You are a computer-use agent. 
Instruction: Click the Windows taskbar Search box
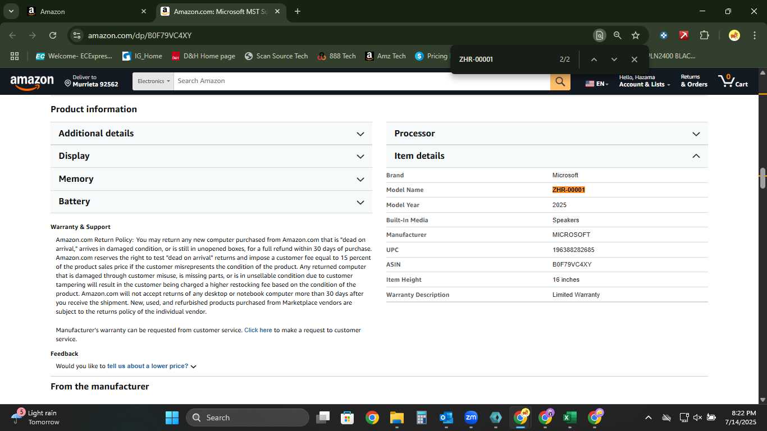(x=248, y=418)
